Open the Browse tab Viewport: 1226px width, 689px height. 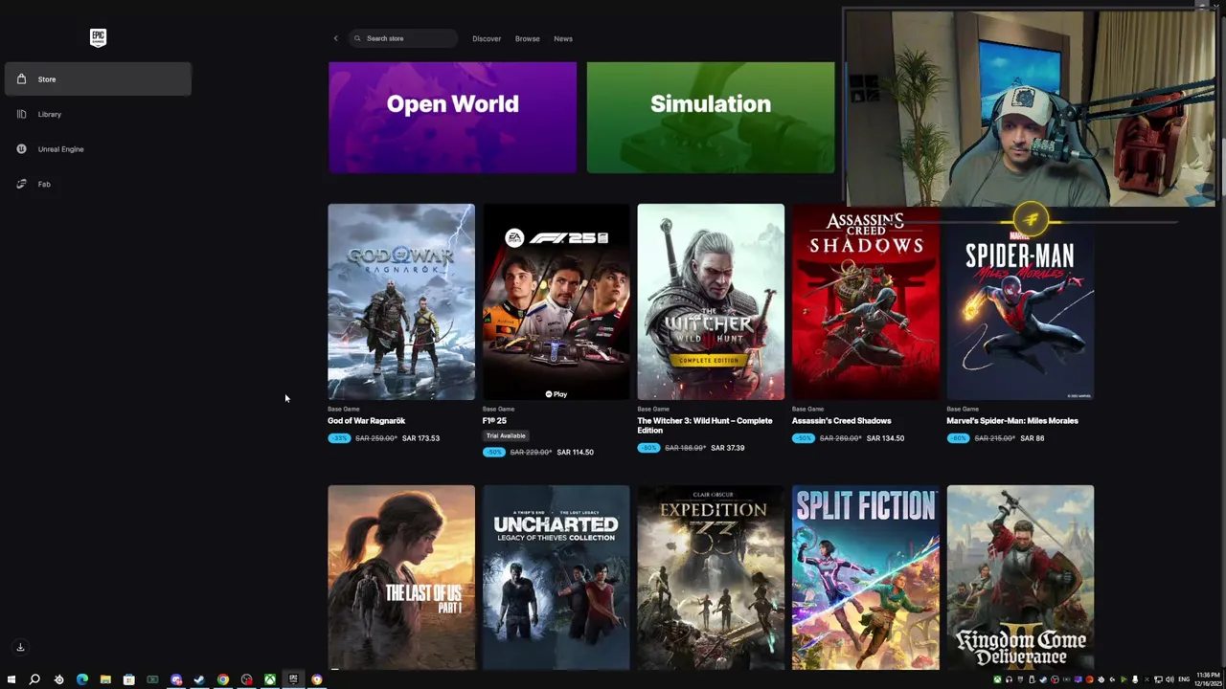[x=527, y=38]
